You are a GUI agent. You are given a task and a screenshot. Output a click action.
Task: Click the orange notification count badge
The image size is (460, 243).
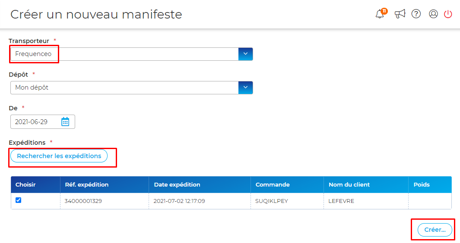click(384, 11)
